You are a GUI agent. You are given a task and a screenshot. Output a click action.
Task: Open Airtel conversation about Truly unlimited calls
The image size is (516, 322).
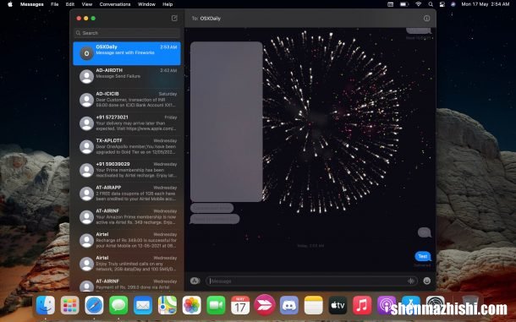[x=127, y=264]
